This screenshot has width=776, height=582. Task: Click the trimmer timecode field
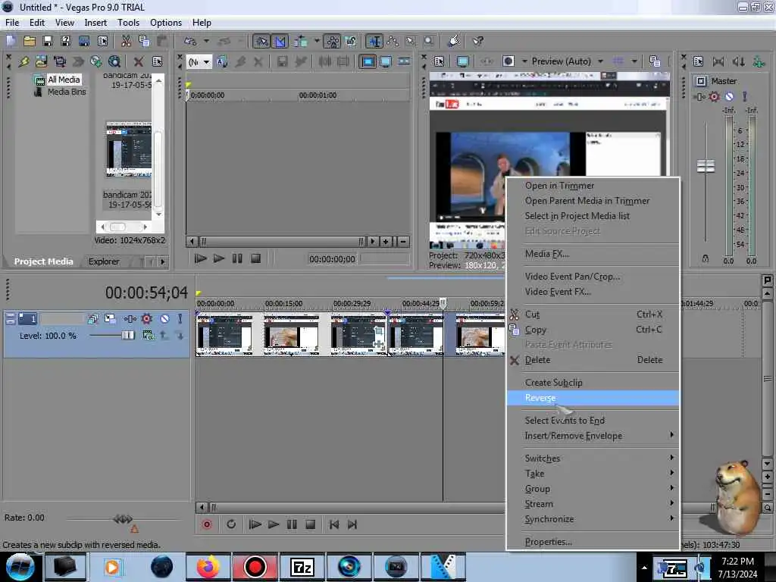tap(332, 259)
